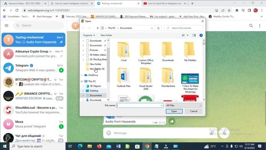Open a new browser tab
The image size is (266, 150).
192,3
